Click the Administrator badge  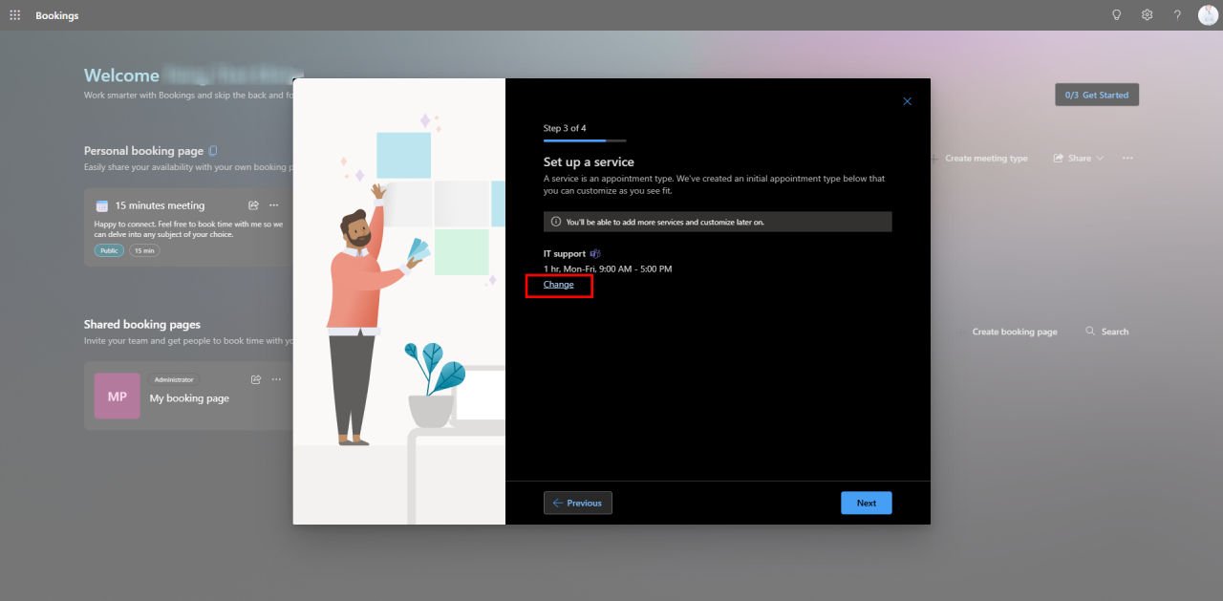[174, 379]
